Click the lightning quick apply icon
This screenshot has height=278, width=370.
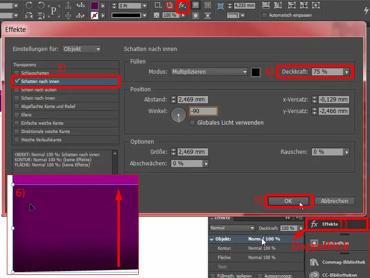pos(366,10)
